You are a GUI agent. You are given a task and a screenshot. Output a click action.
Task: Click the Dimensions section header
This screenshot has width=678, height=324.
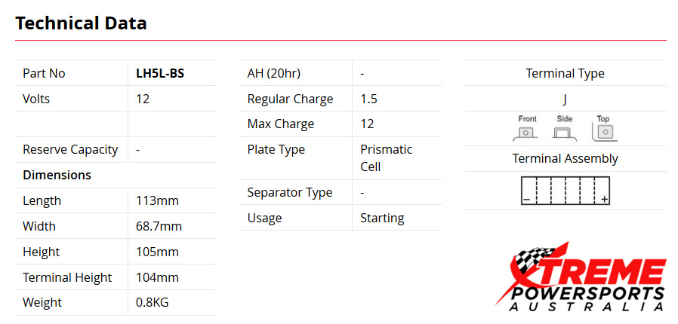[57, 175]
